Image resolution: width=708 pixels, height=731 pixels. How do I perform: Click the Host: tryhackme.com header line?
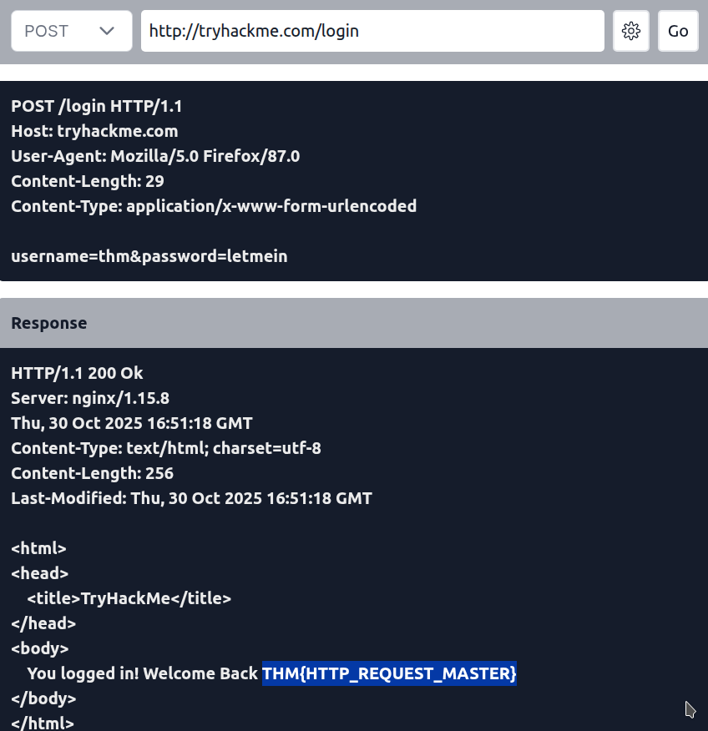(94, 131)
